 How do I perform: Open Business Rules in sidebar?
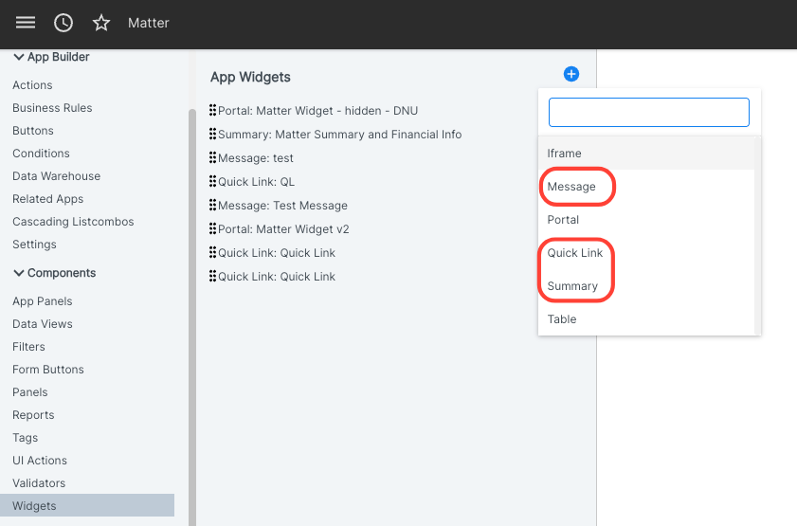pos(52,108)
